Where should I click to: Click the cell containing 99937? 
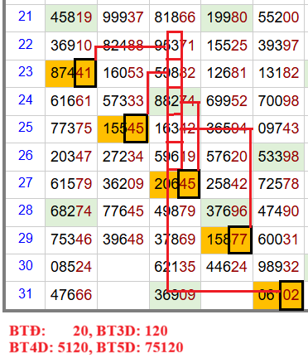click(123, 17)
